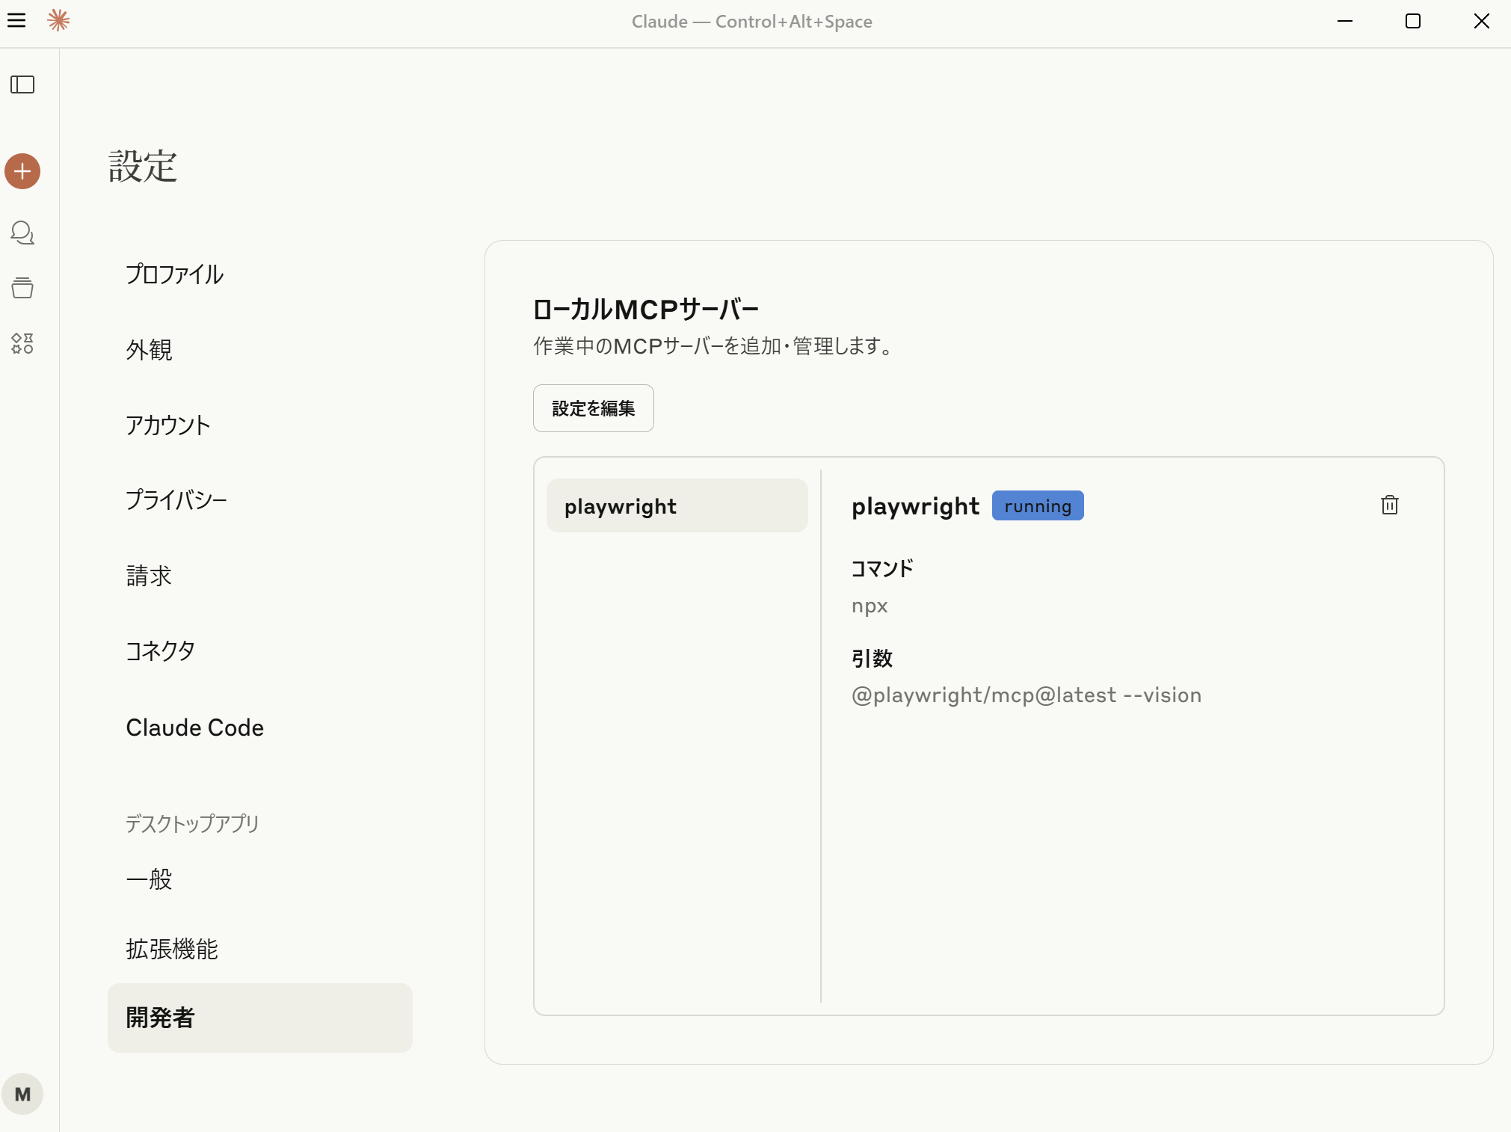
Task: Select the 開発者 settings section
Action: (259, 1018)
